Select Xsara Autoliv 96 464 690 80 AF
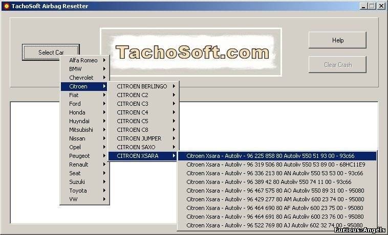This screenshot has width=388, height=235. point(277,208)
